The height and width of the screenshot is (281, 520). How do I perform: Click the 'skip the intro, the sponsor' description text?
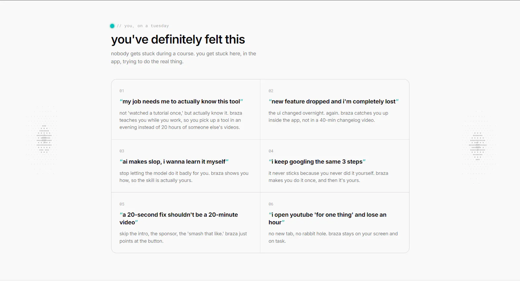coord(183,237)
